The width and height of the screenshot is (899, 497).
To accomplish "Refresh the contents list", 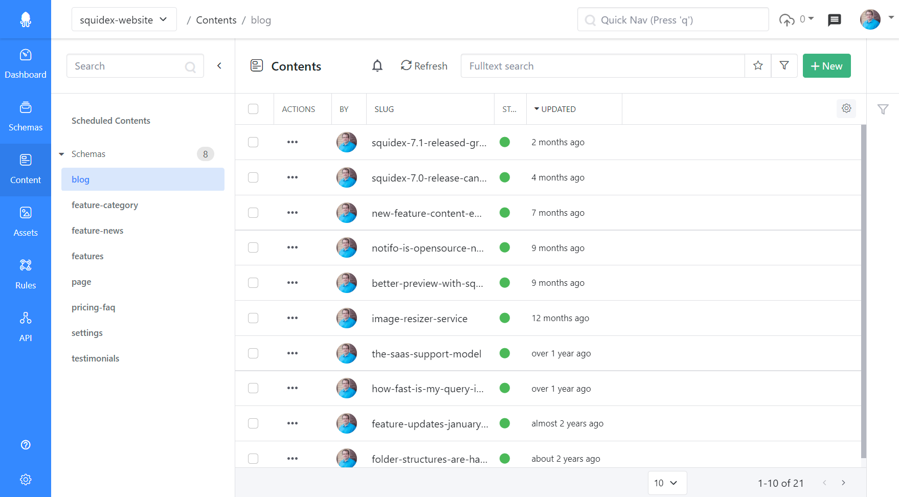I will [424, 66].
